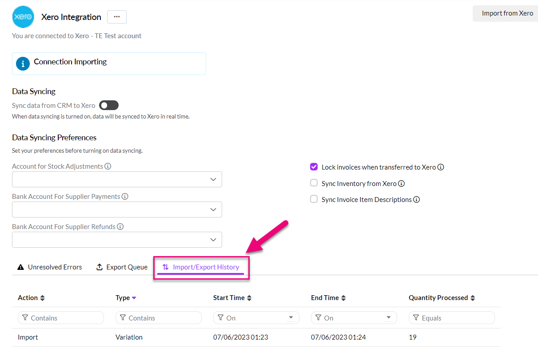
Task: Sort by Start Time column sort icon
Action: tap(249, 298)
